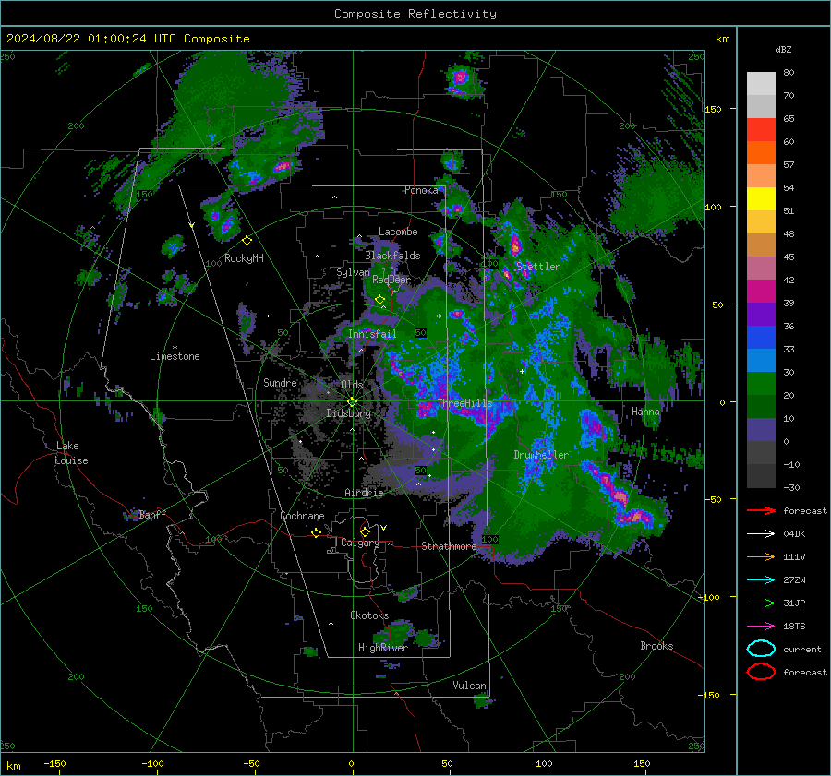Click the yellow diamond marker below RedDeer

379,300
